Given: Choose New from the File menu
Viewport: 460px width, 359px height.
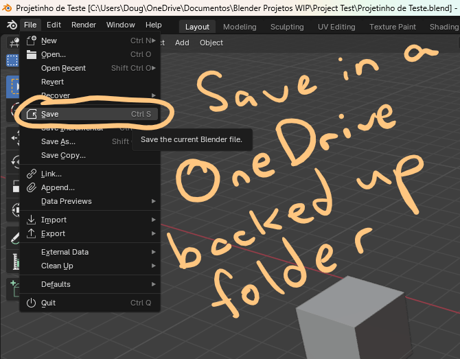Looking at the screenshot, I should (90, 40).
